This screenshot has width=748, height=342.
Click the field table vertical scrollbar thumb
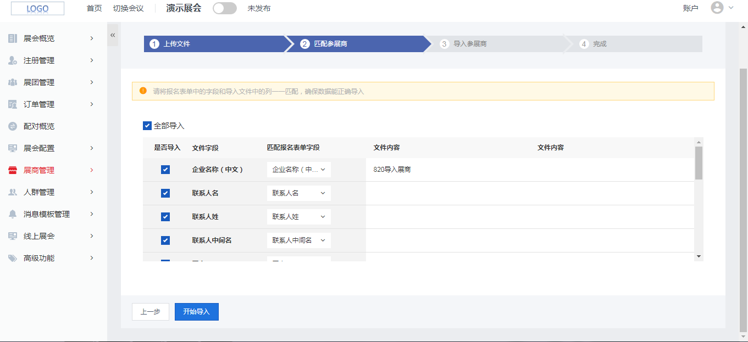click(x=699, y=162)
